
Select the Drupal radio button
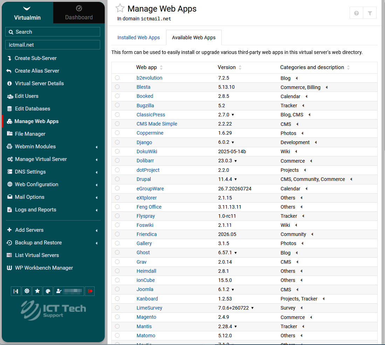point(117,179)
